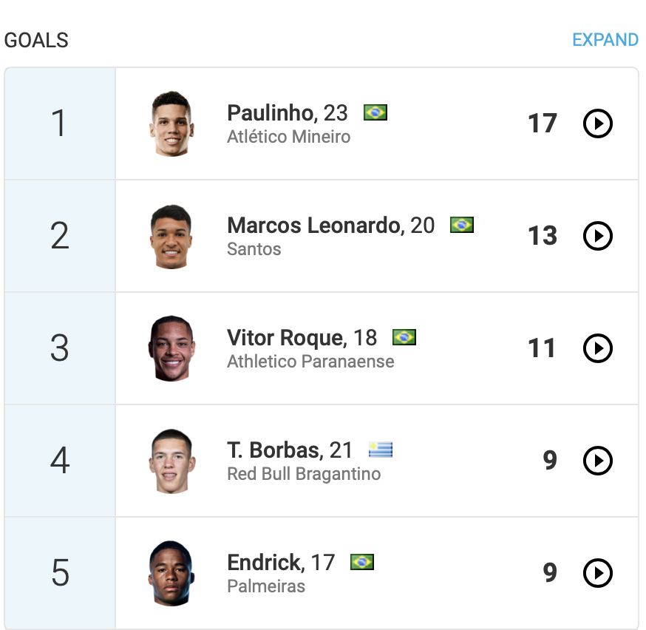Click Paulinho's headshot photo

coord(171,123)
